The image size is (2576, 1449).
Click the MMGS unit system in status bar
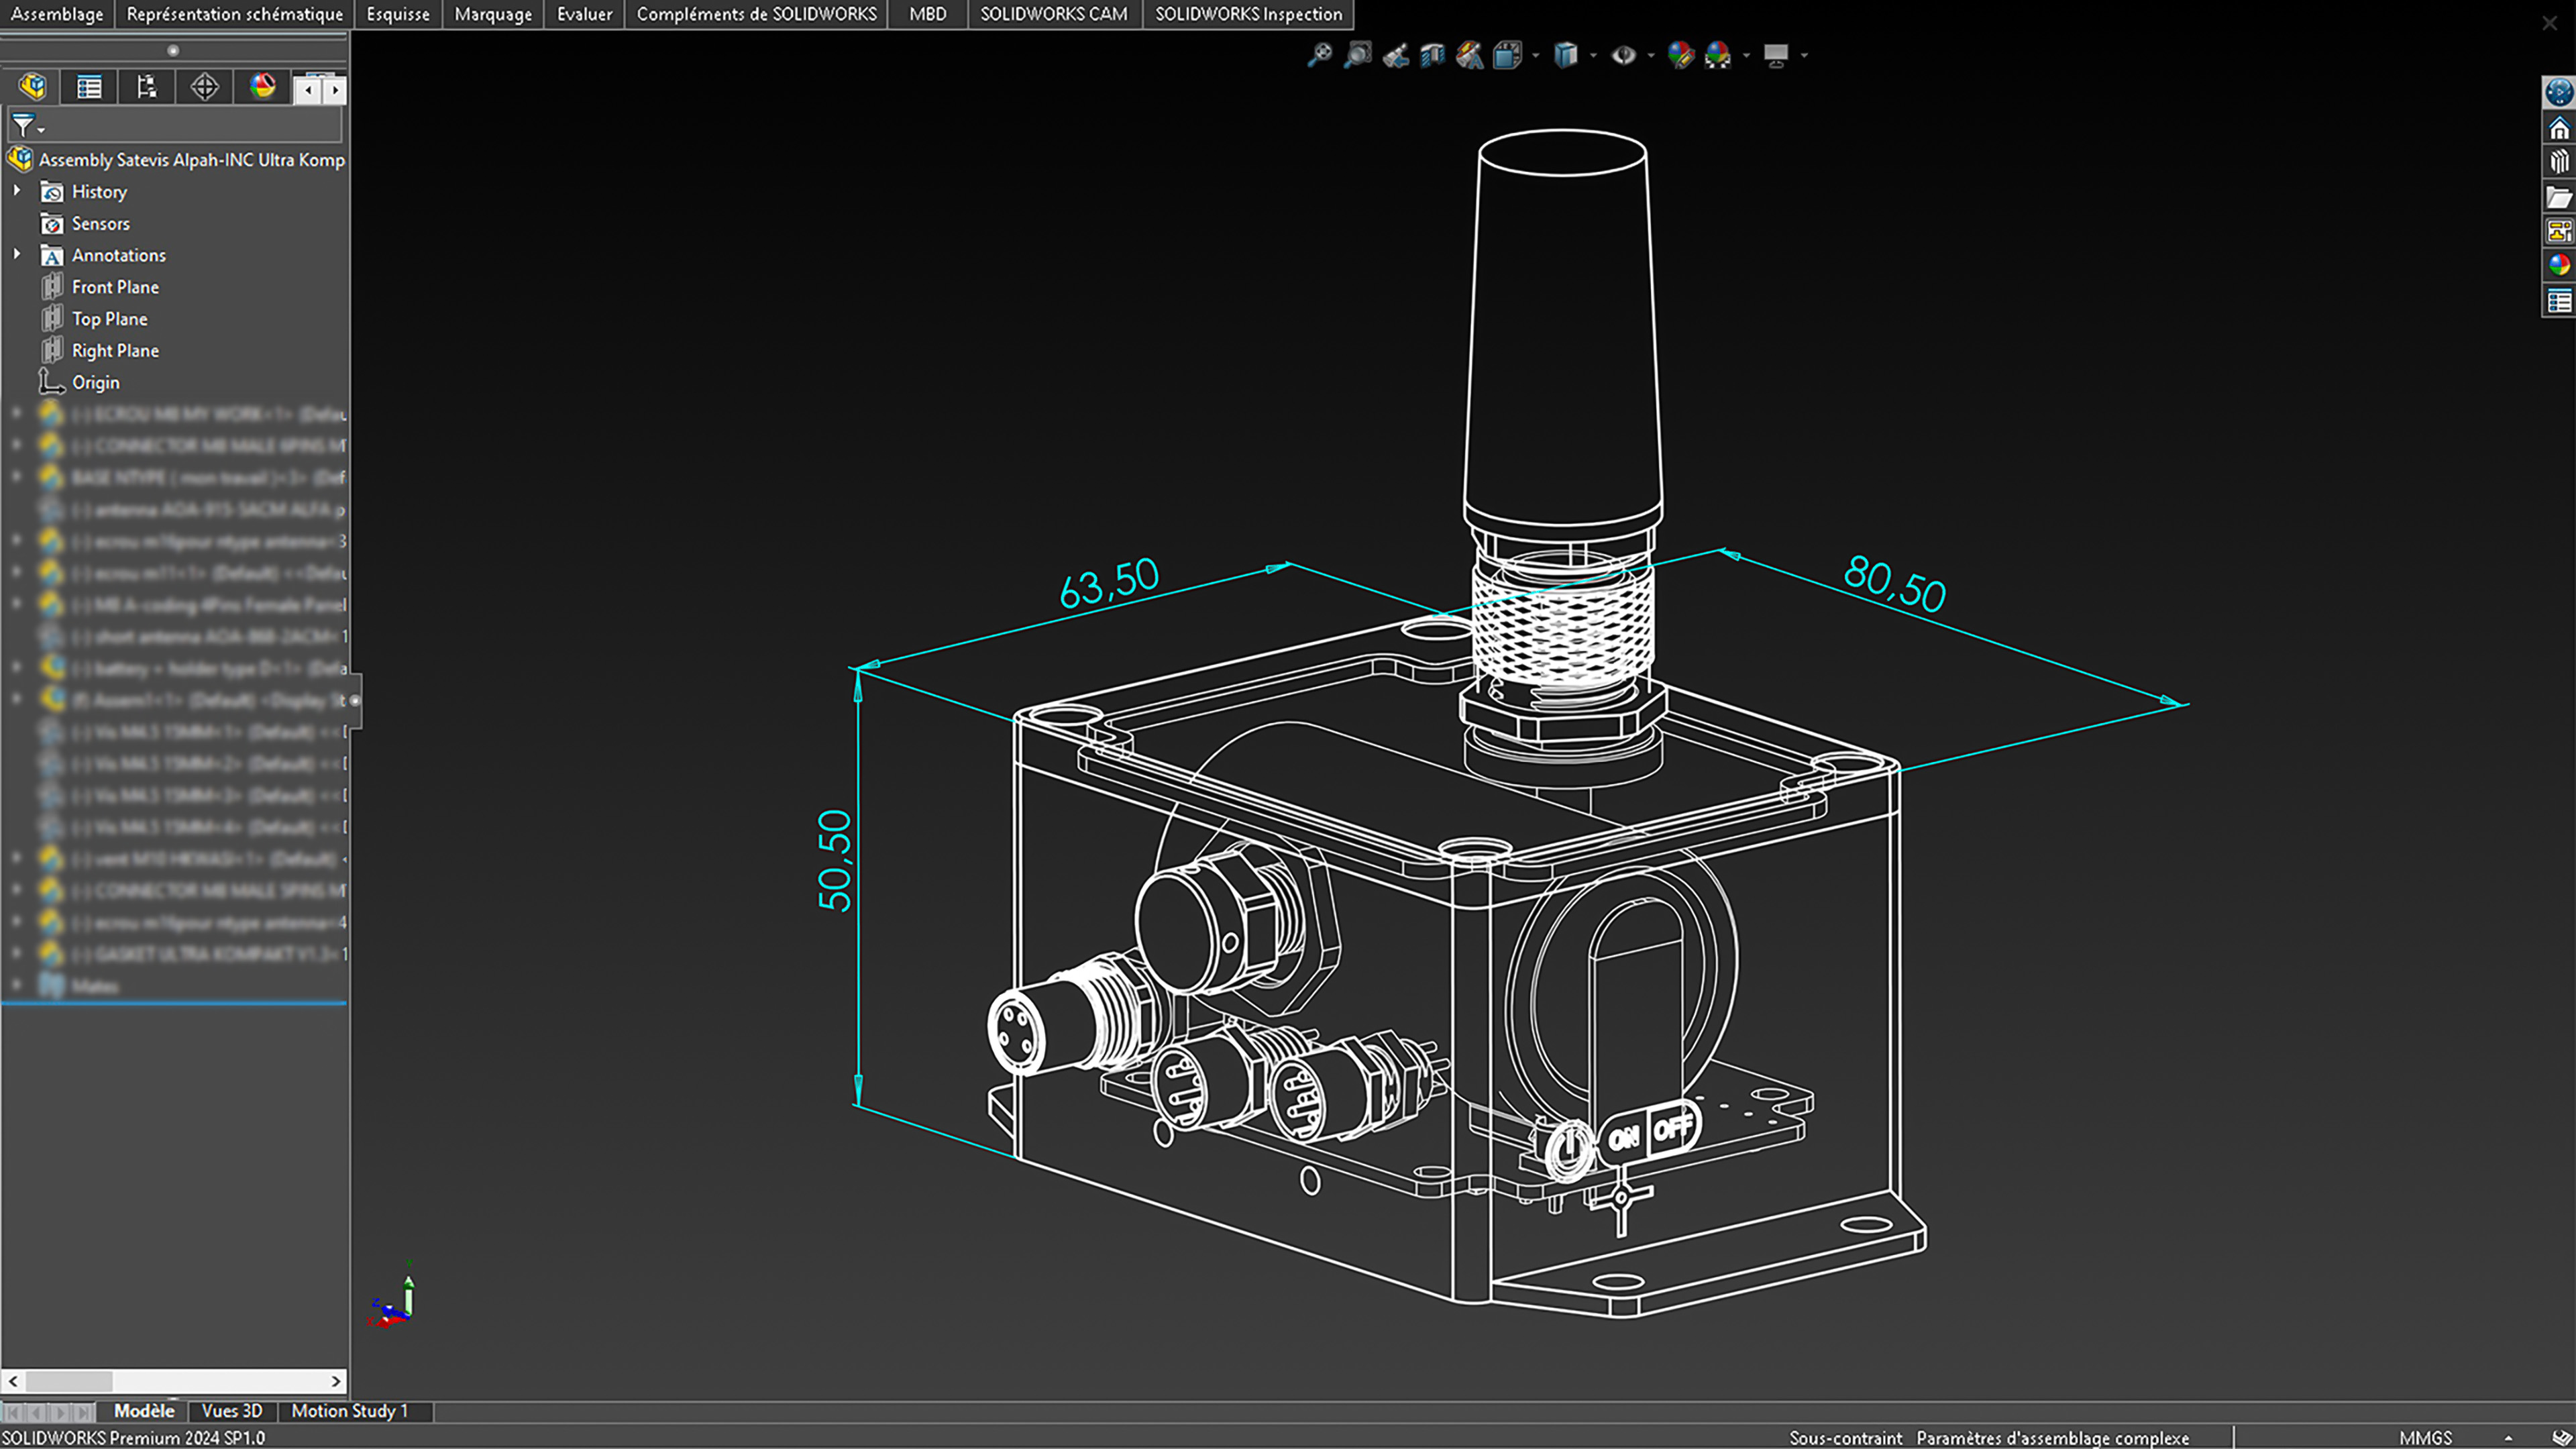[2425, 1438]
